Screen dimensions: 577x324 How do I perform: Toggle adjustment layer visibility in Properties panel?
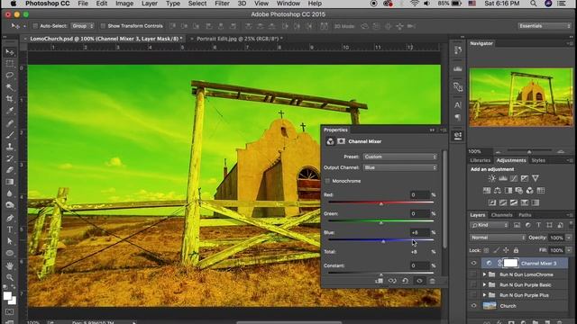coord(419,281)
